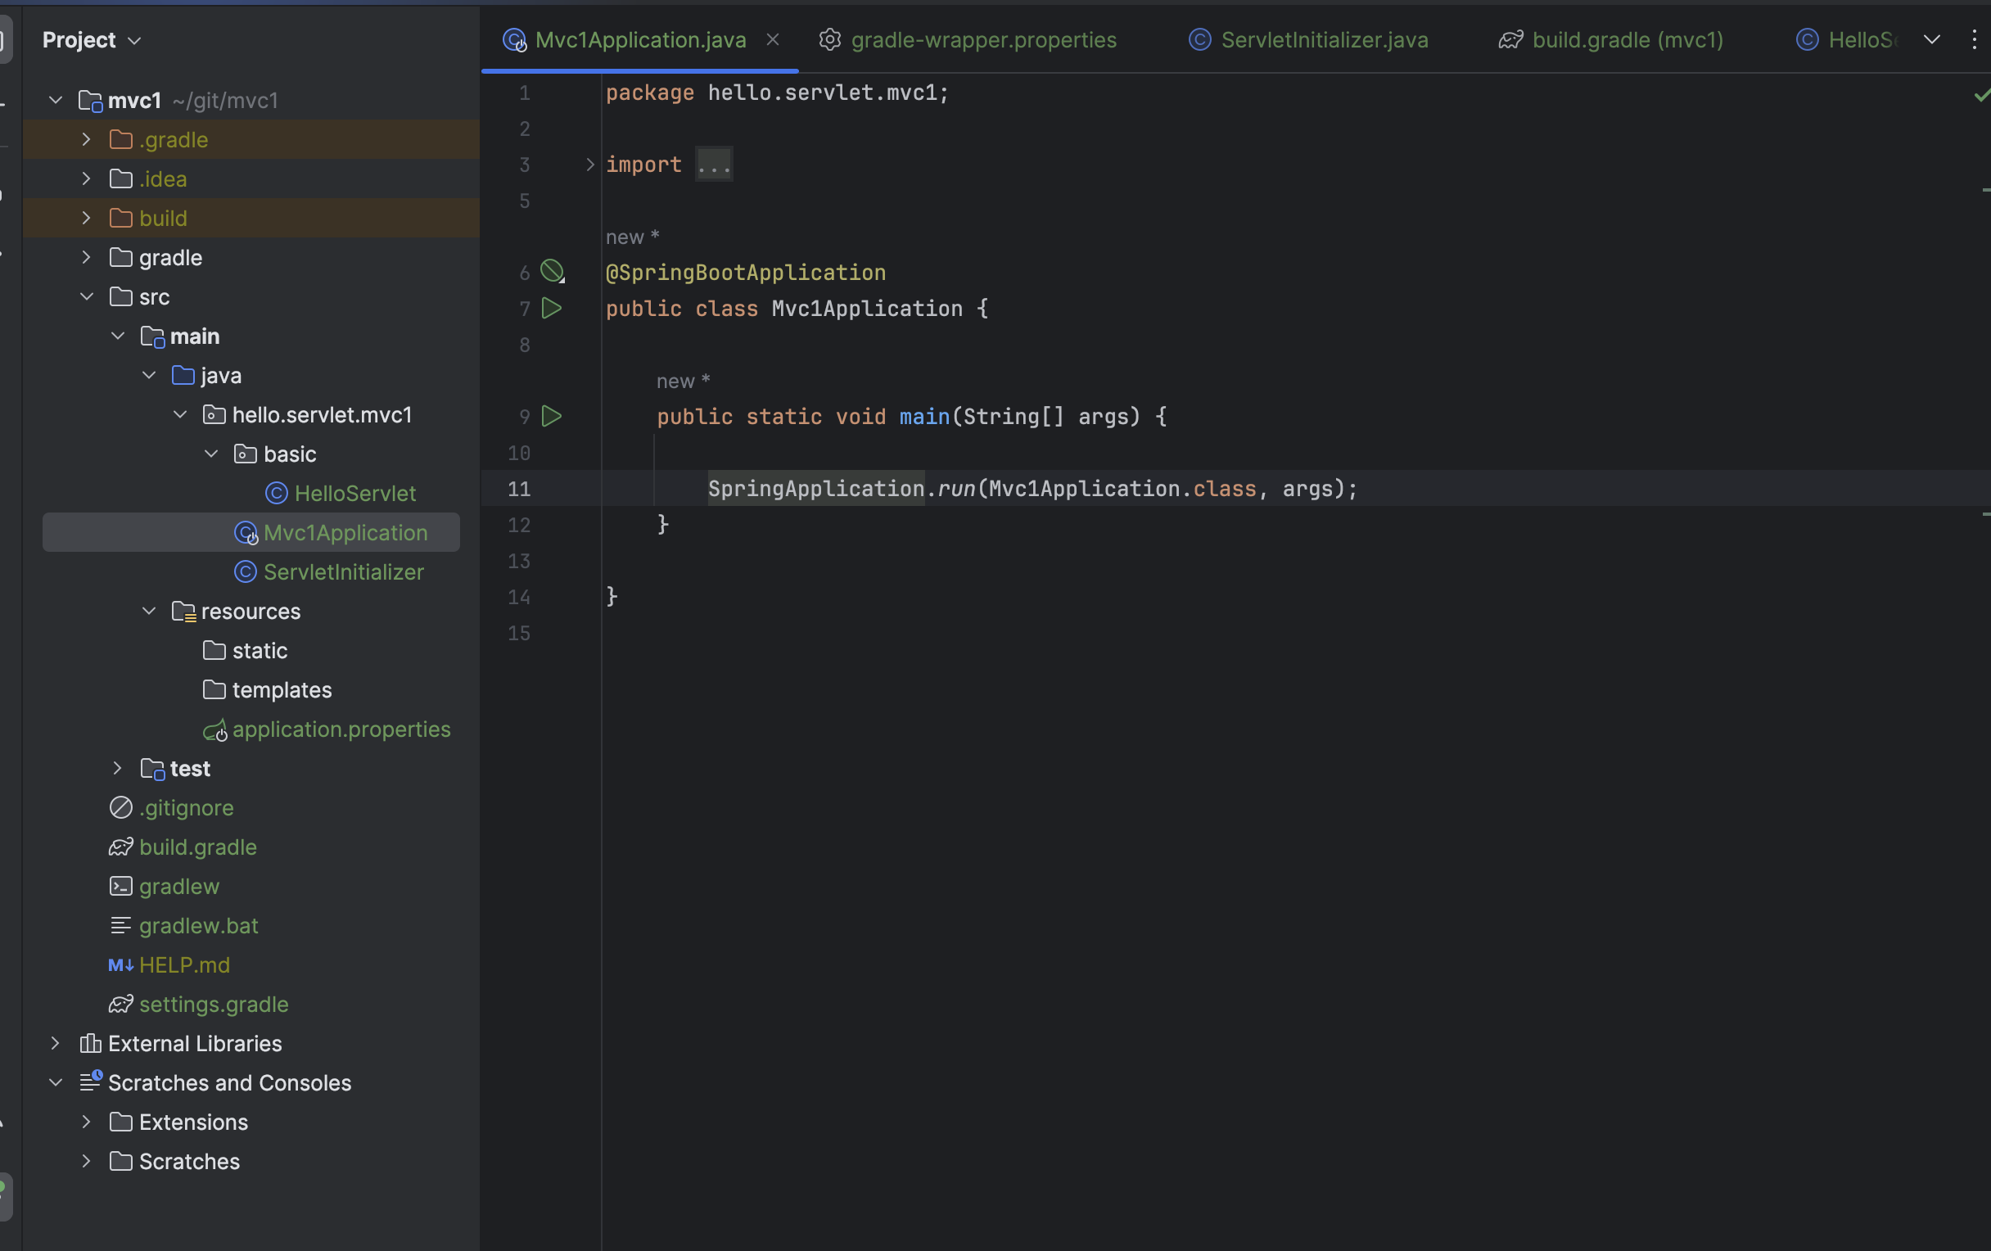Switch to build.gradle (mvc1) tab
This screenshot has width=1991, height=1251.
pos(1628,39)
